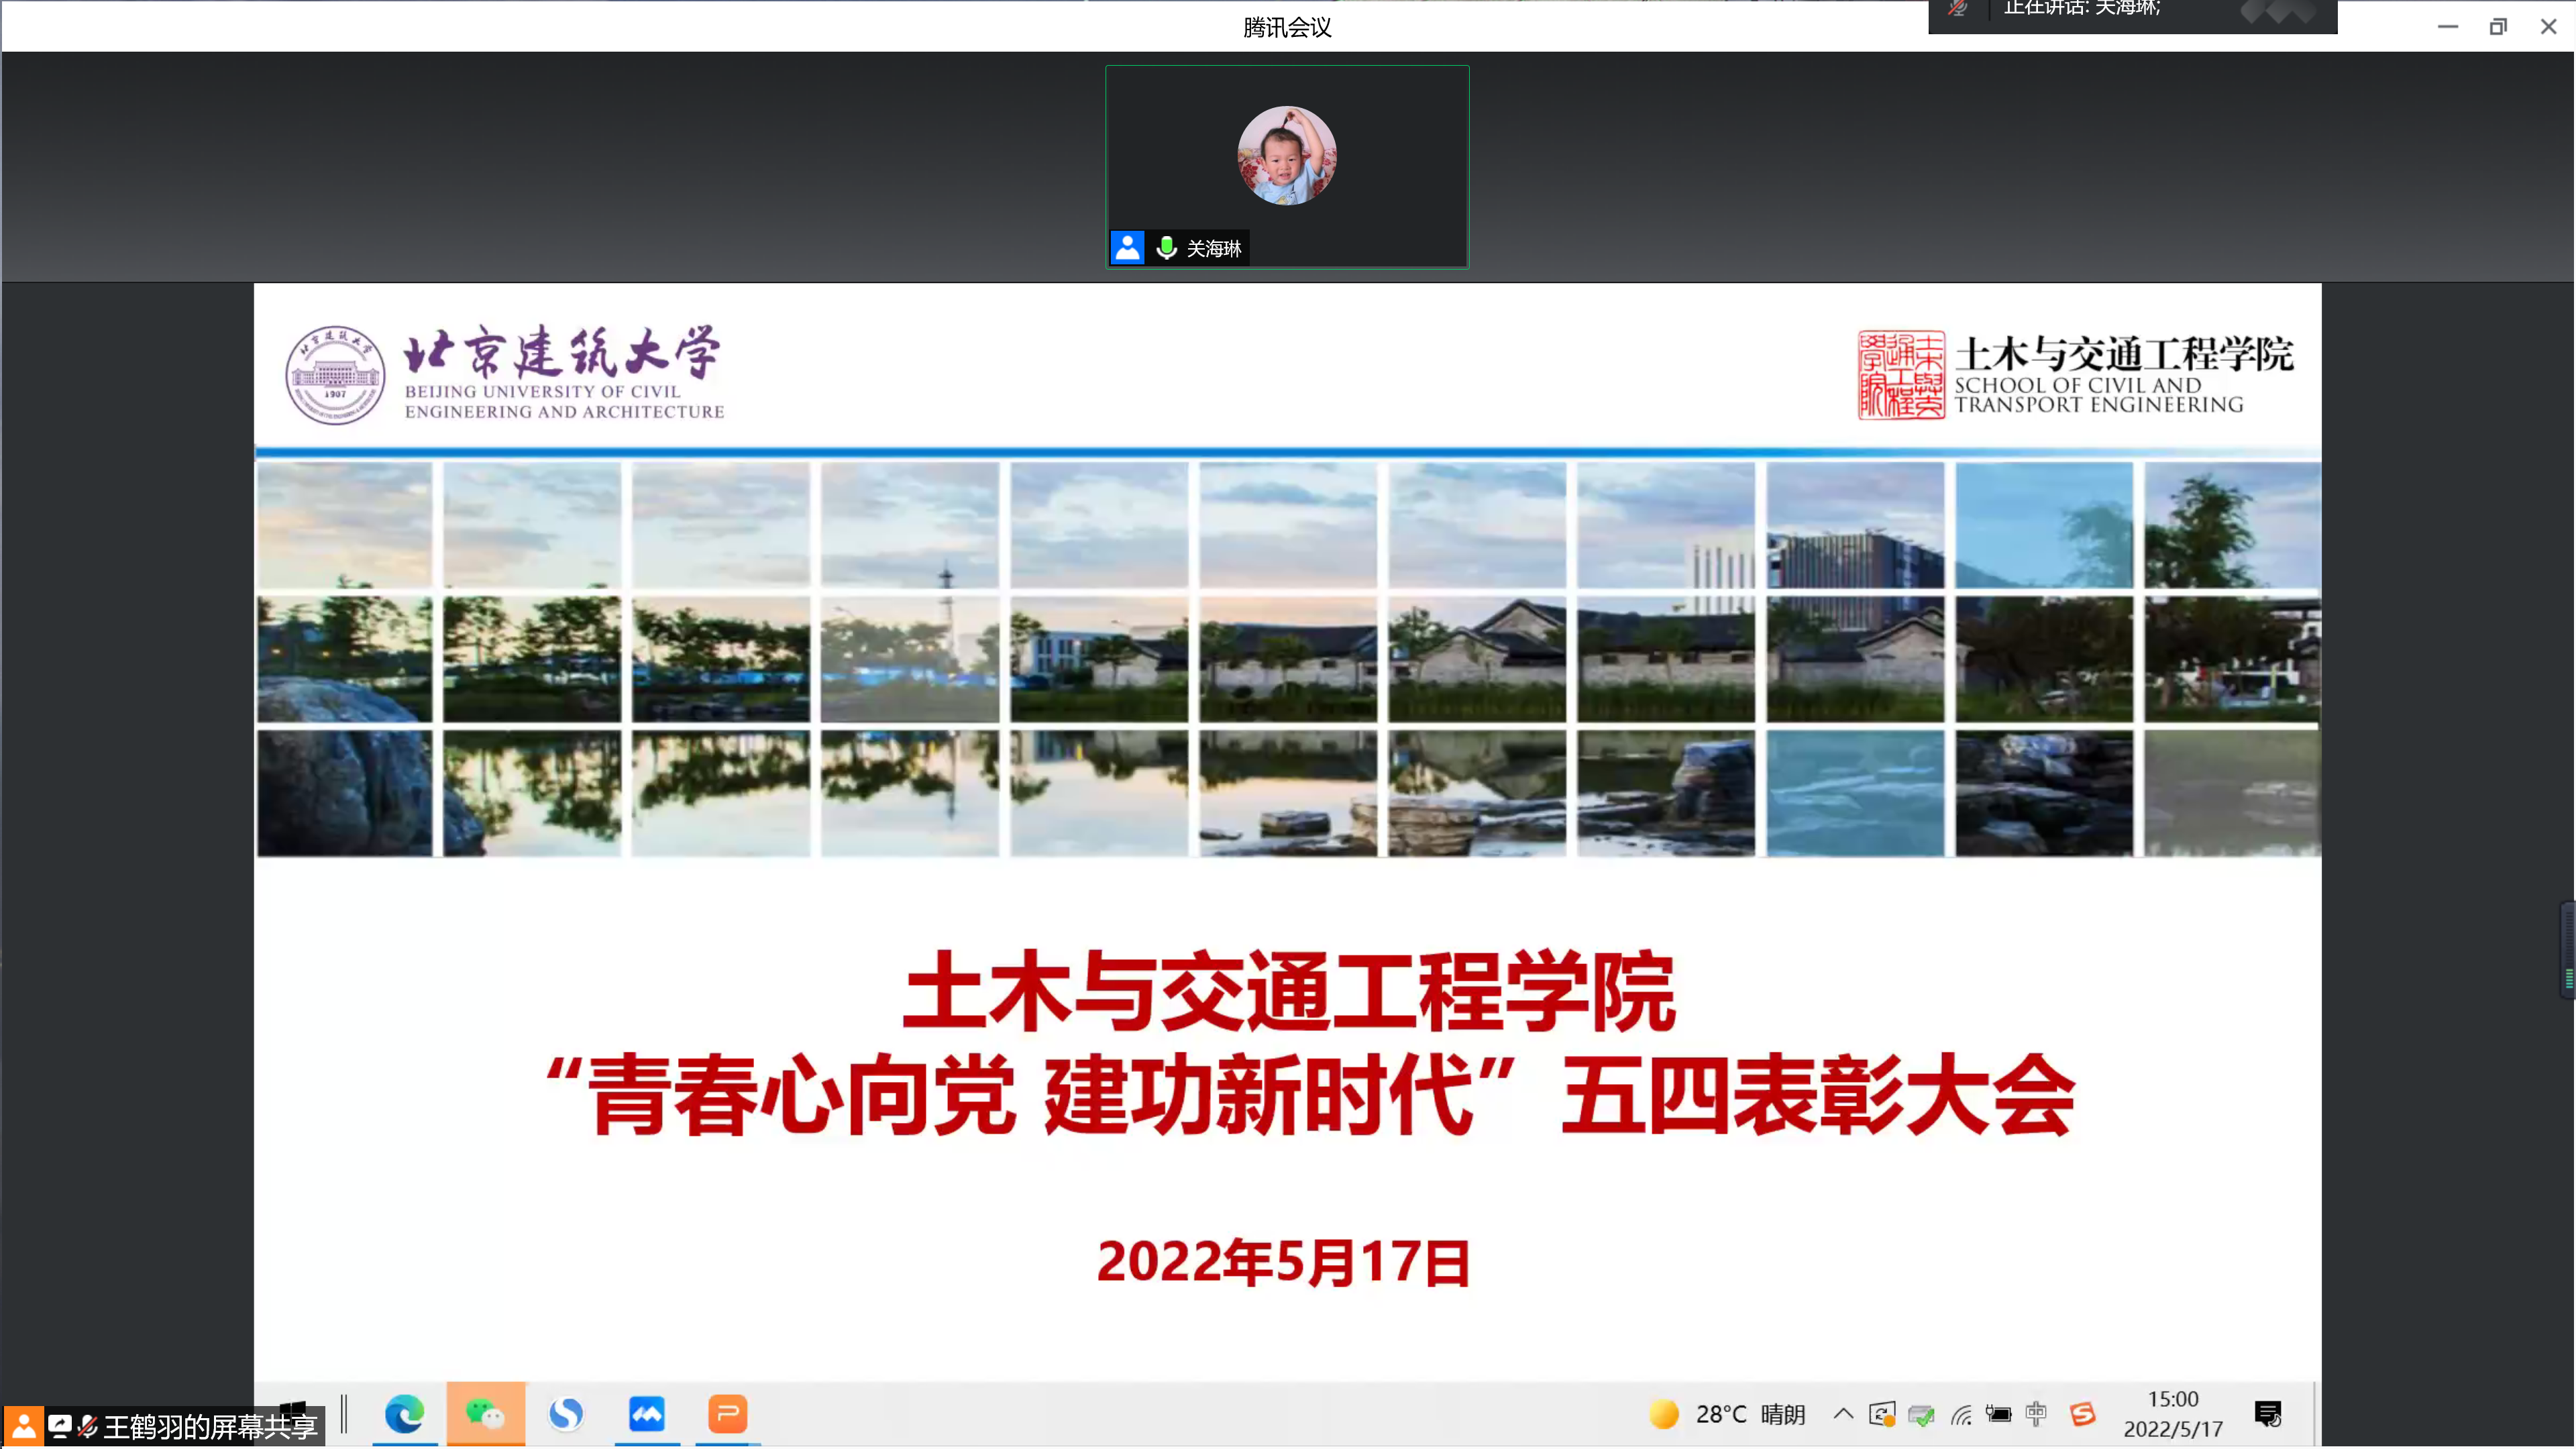The width and height of the screenshot is (2576, 1449).
Task: Toggle the Chinese input mode indicator
Action: click(x=2036, y=1414)
